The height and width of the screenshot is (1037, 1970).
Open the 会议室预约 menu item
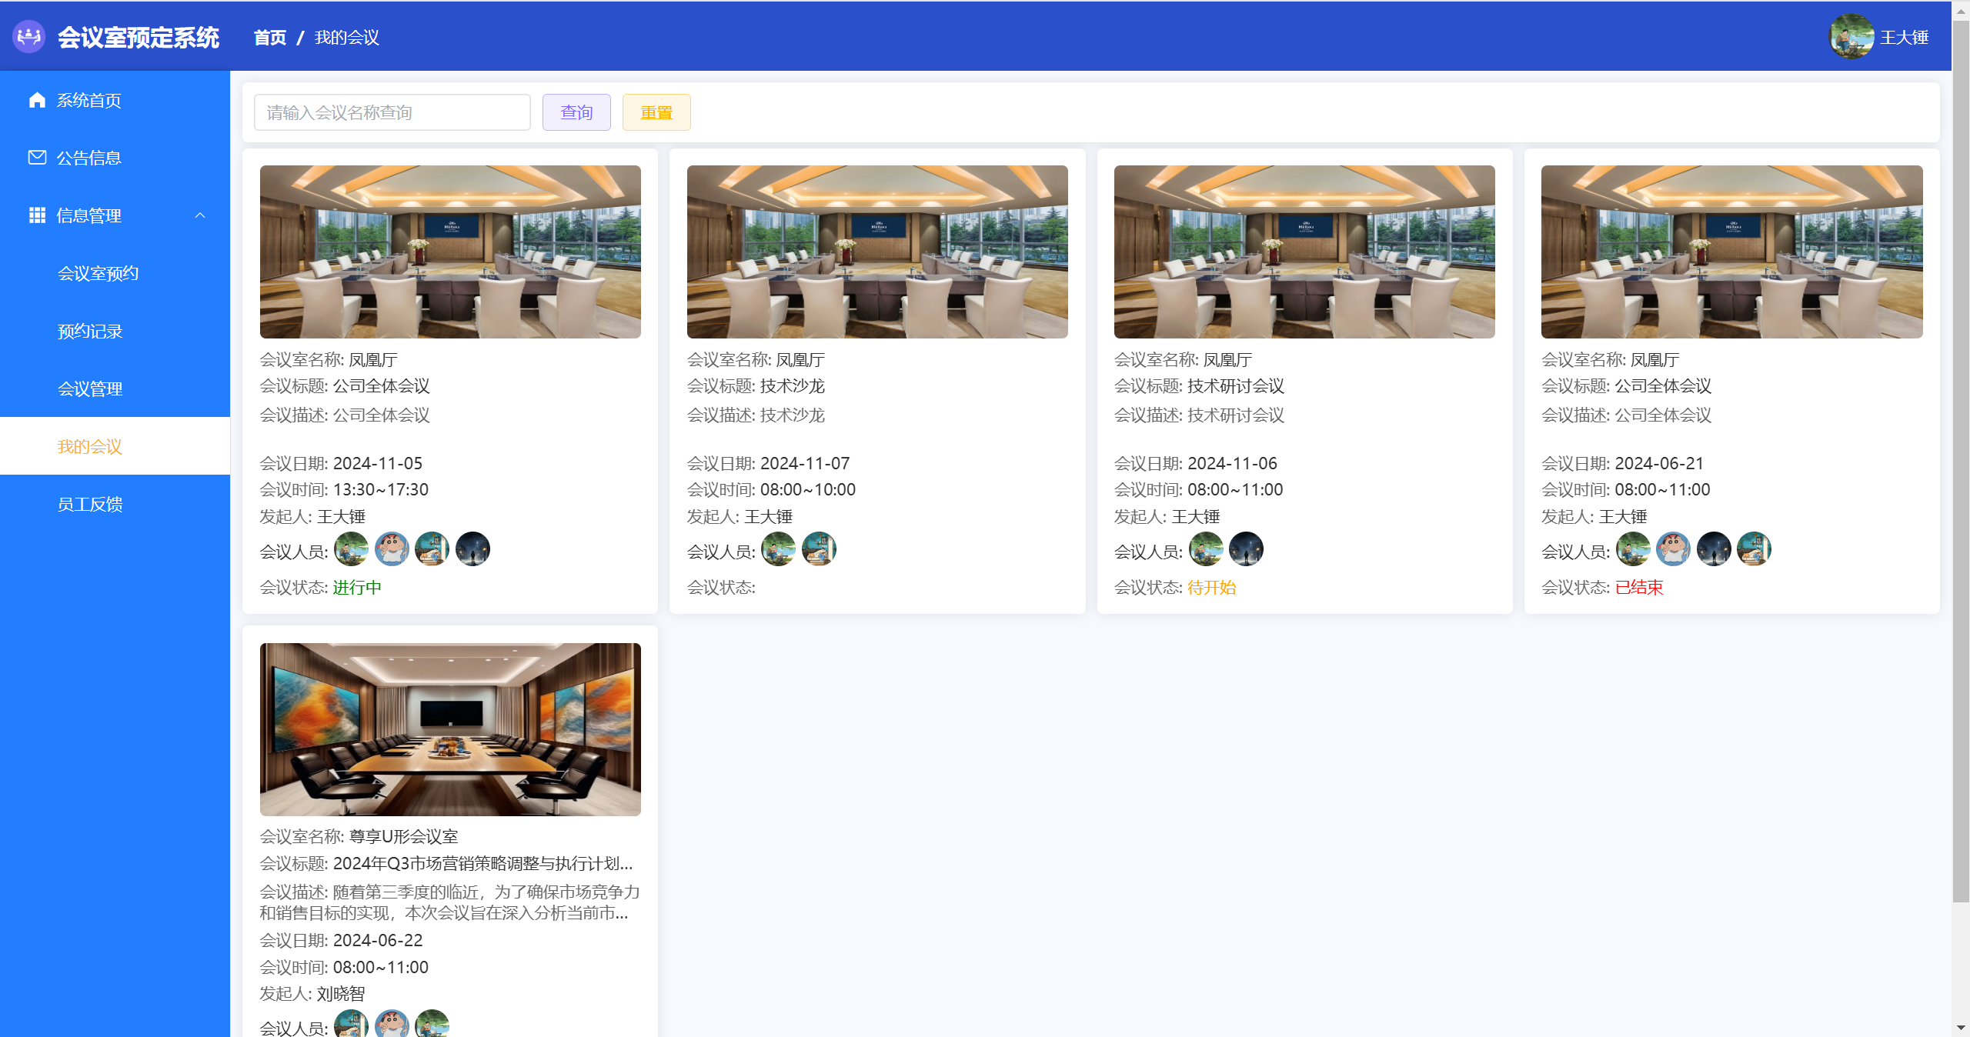click(98, 273)
